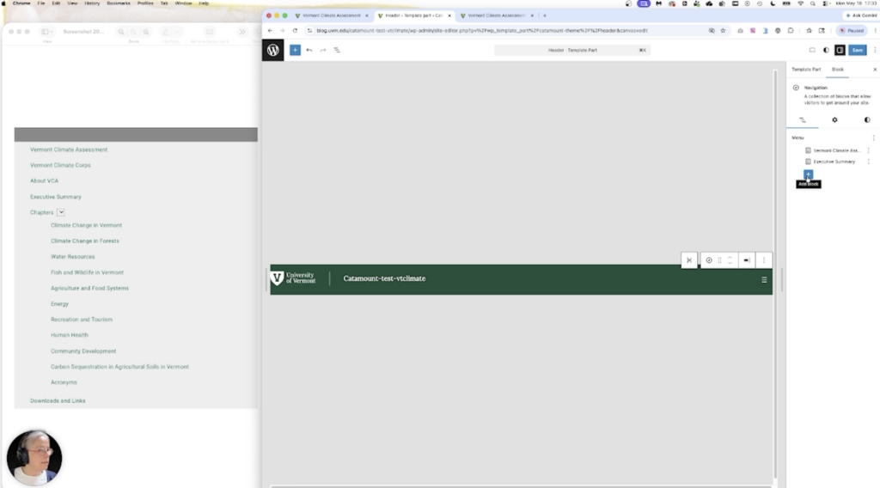880x488 pixels.
Task: Click About VCA in the Preview screenshot
Action: (44, 180)
